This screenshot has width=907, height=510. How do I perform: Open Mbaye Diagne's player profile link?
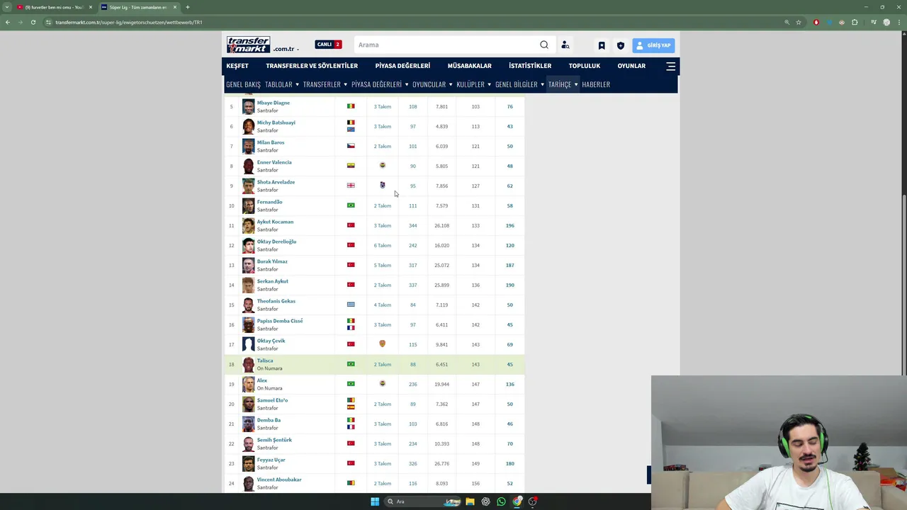[x=273, y=103]
